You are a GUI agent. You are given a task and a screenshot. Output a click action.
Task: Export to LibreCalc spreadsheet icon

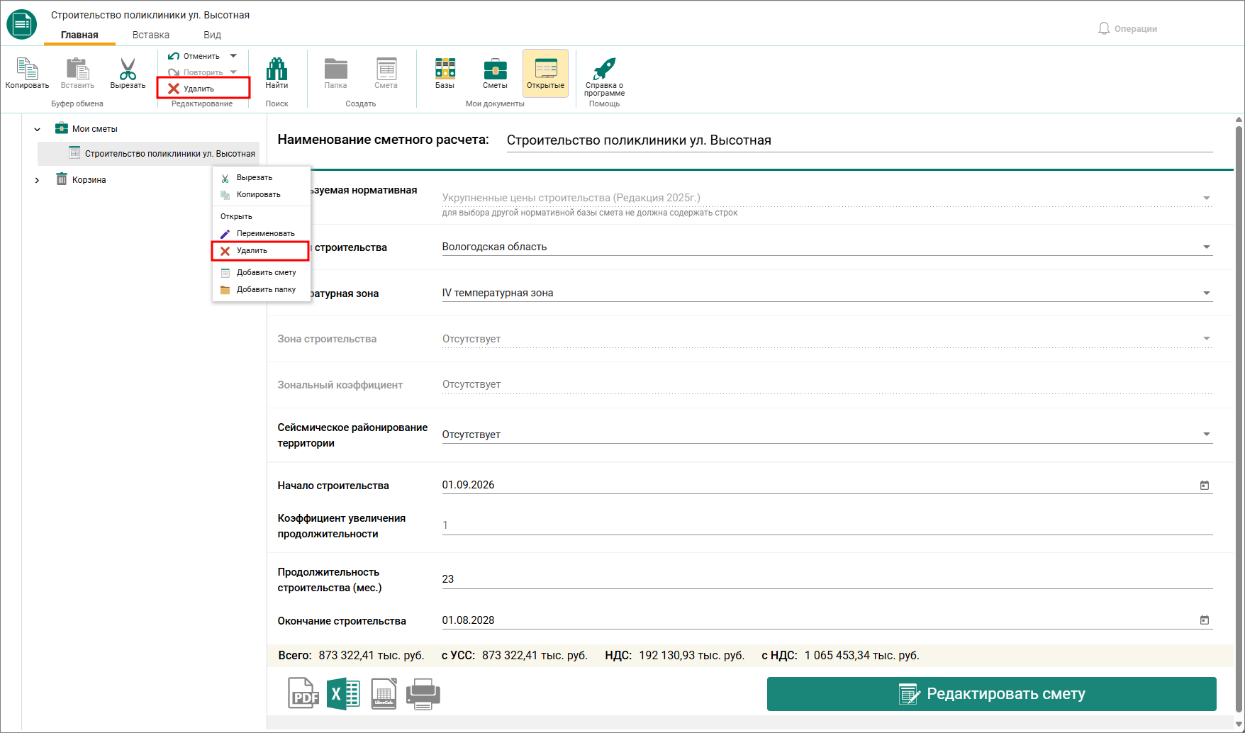[x=384, y=693]
